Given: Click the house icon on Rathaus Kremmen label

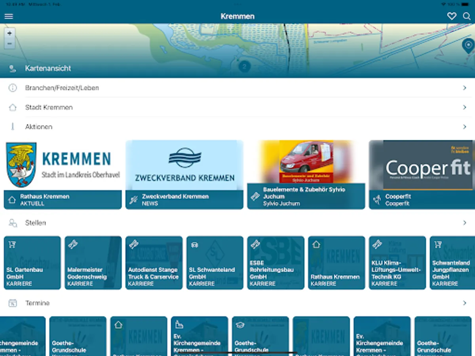Looking at the screenshot, I should [12, 200].
